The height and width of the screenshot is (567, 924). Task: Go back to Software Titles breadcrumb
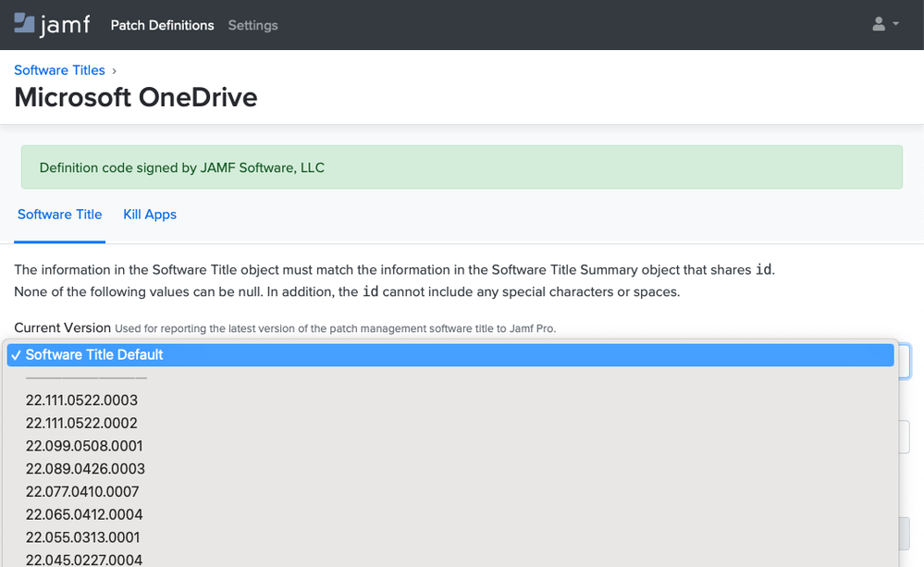[59, 70]
